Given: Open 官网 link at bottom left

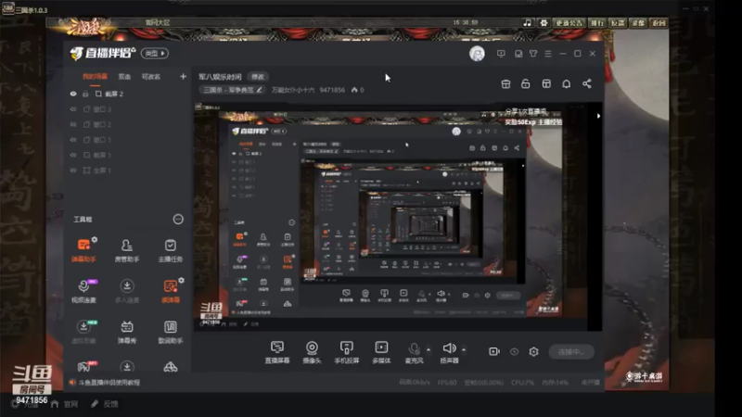Looking at the screenshot, I should coord(65,404).
